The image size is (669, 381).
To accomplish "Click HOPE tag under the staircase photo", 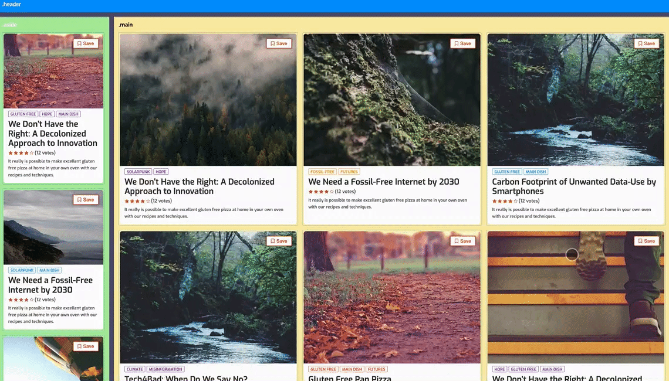I will (x=499, y=369).
